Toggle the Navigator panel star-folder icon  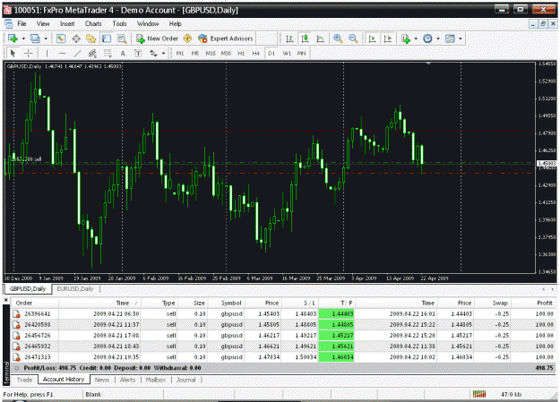point(91,38)
